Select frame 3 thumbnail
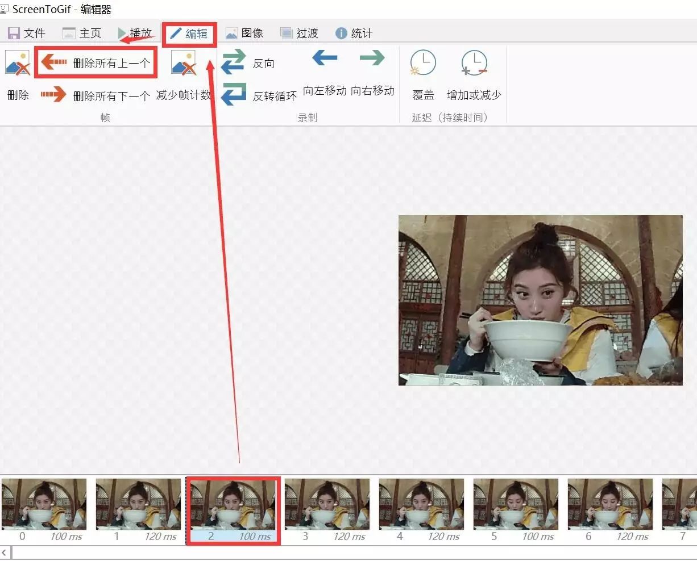This screenshot has width=697, height=561. (x=327, y=504)
